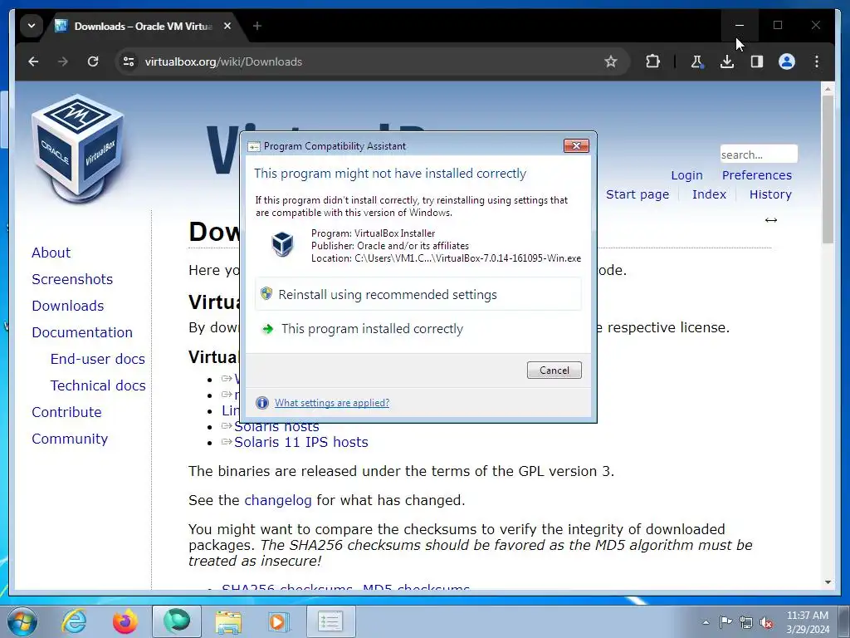Open the Solaris 11 IPS hosts link
This screenshot has height=638, width=850.
(300, 442)
